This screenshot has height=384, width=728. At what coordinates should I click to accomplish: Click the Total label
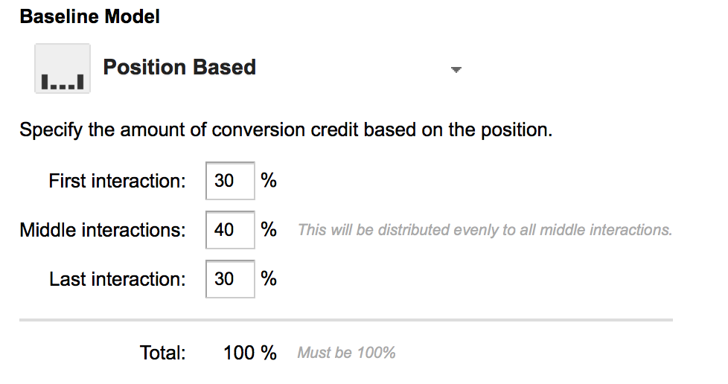(x=162, y=353)
